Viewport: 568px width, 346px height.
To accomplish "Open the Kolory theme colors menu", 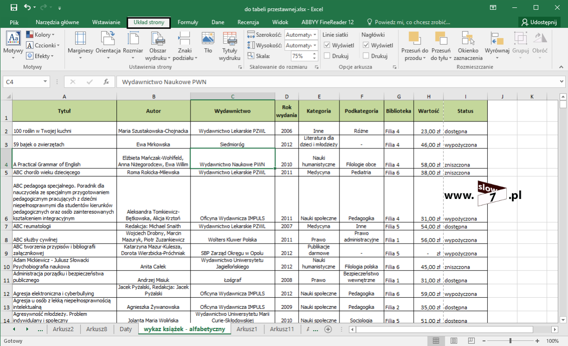I will pos(40,35).
